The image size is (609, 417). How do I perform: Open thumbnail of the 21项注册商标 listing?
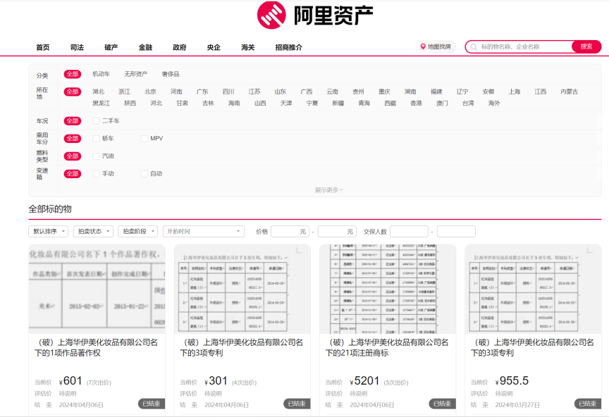pyautogui.click(x=388, y=289)
